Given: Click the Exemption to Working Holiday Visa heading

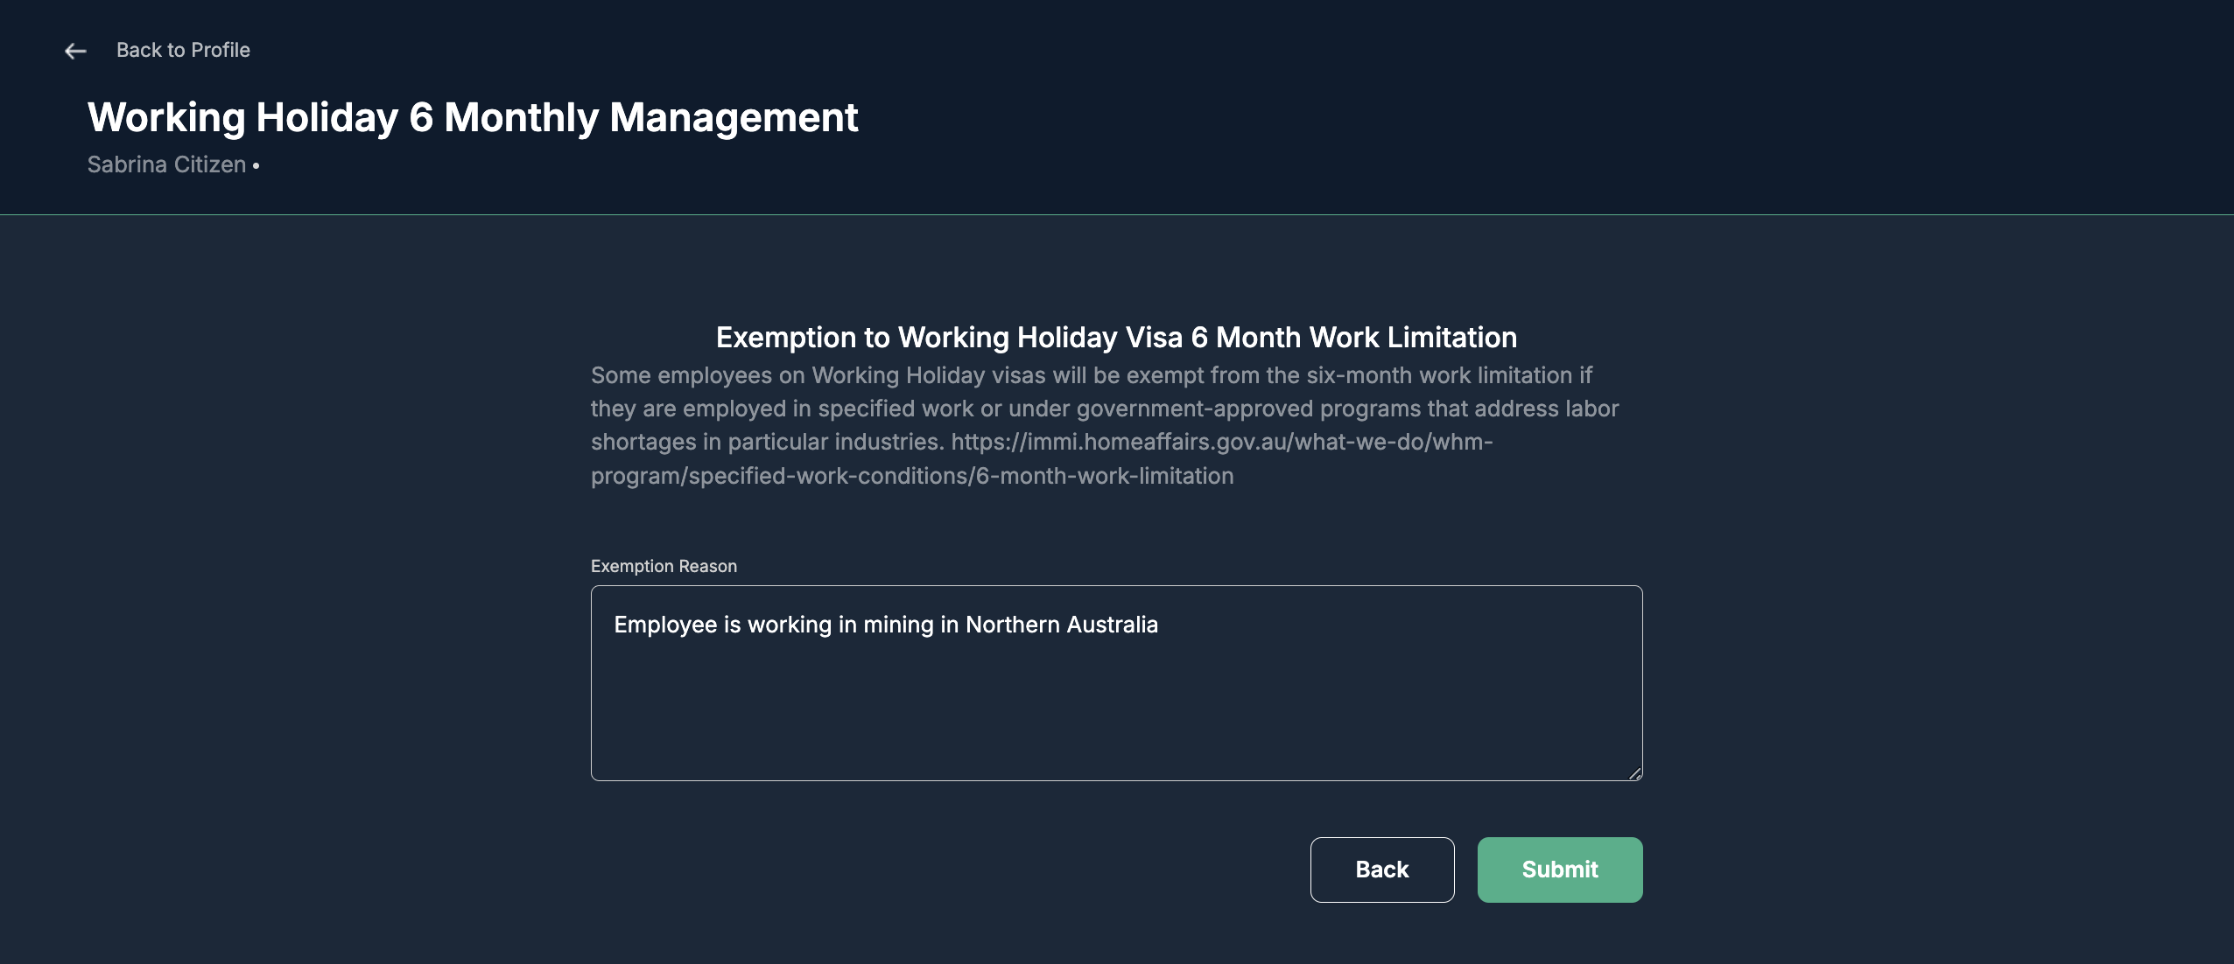Looking at the screenshot, I should 1116,337.
